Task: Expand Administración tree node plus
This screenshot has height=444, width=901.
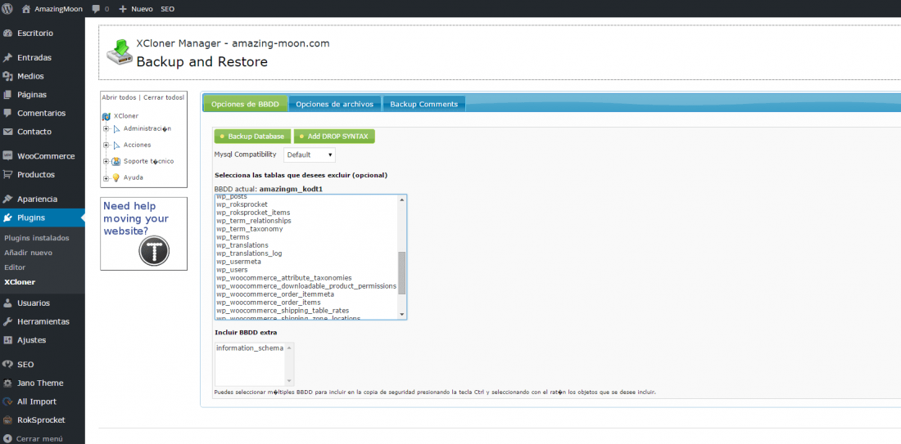Action: point(106,129)
